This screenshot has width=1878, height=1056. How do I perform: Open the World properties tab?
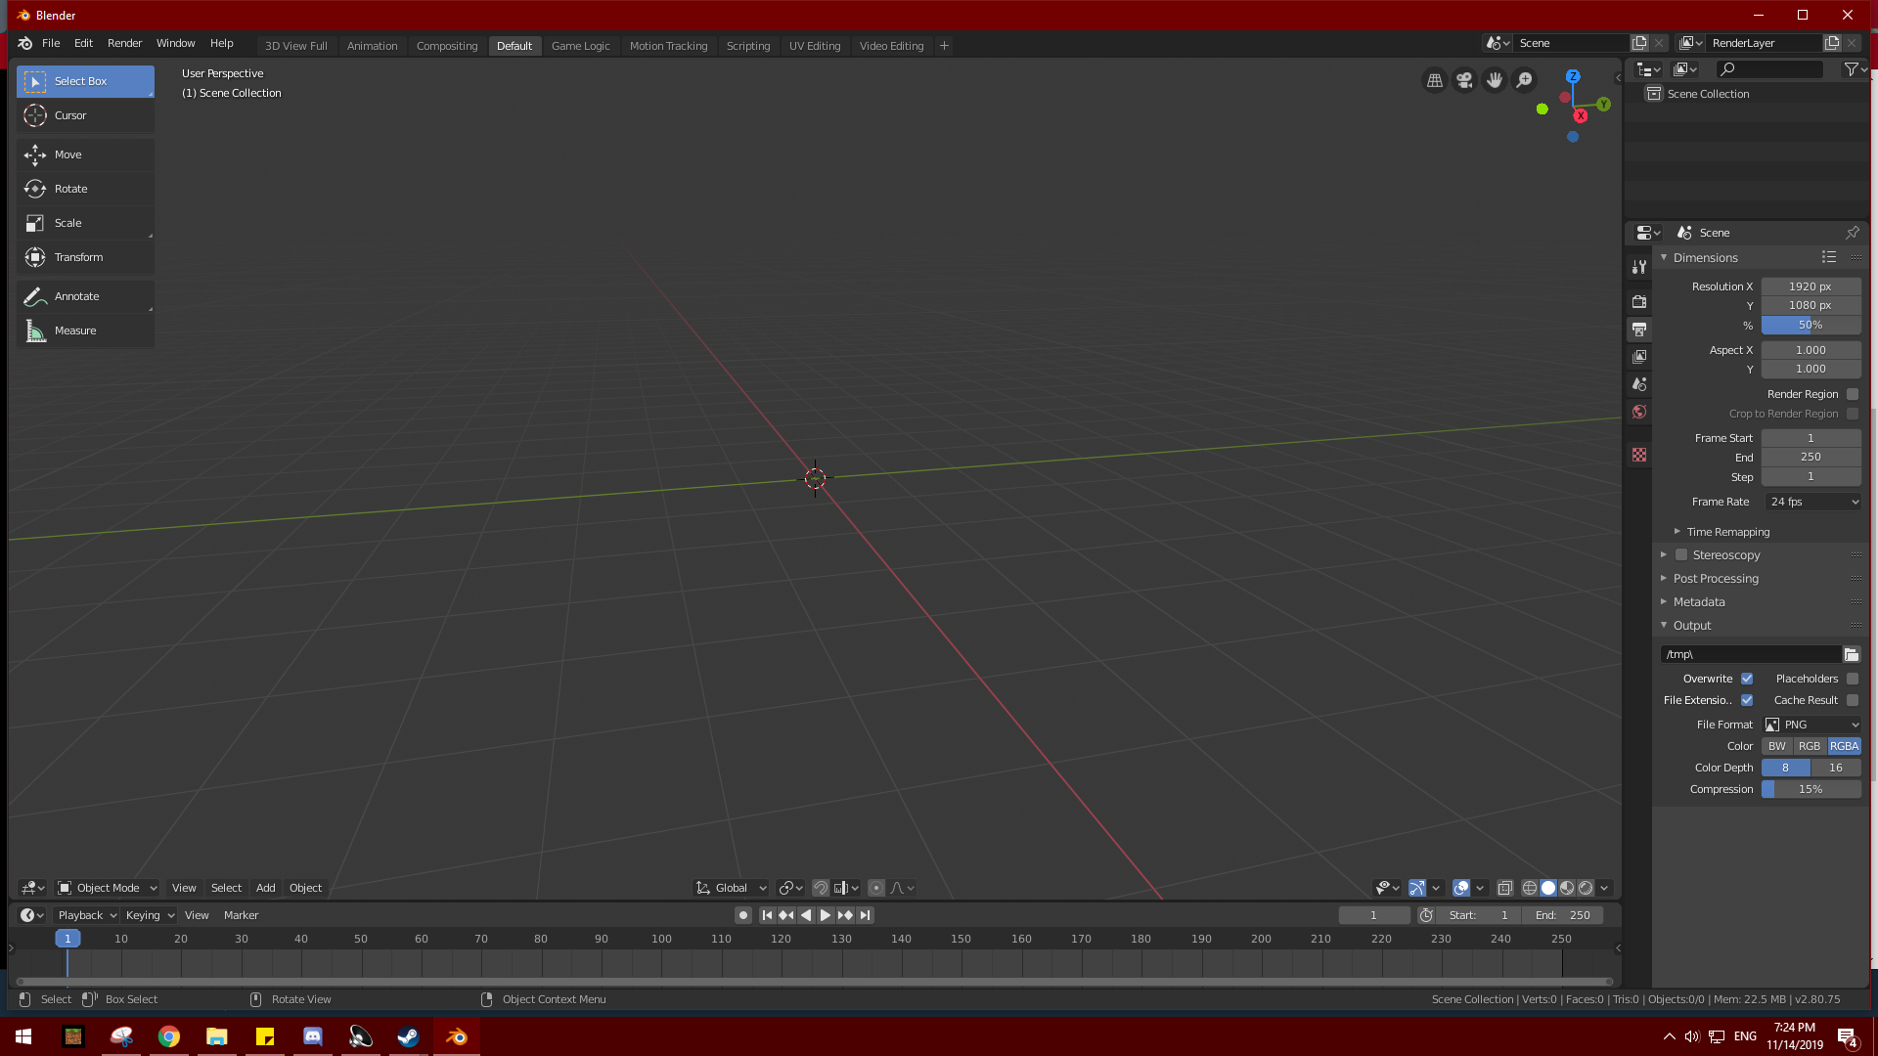coord(1639,412)
